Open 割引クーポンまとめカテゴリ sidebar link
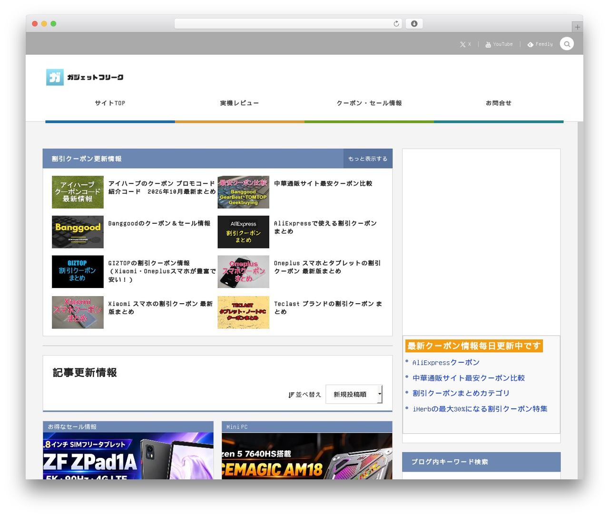The image size is (609, 516). click(461, 393)
